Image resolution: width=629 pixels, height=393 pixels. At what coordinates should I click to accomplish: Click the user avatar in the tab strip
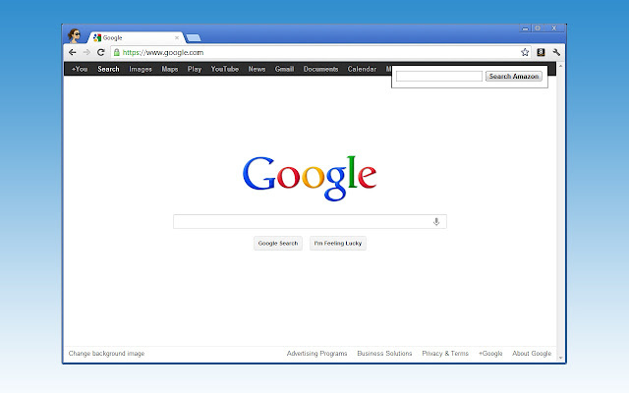point(75,35)
